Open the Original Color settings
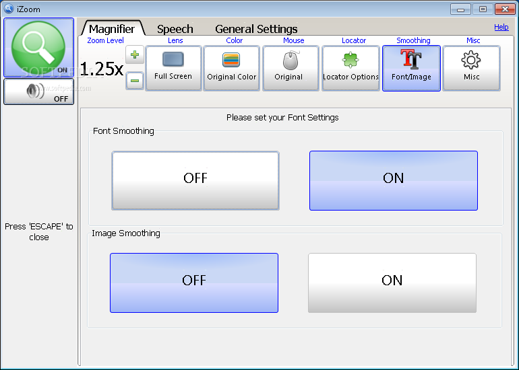This screenshot has height=370, width=519. point(232,69)
